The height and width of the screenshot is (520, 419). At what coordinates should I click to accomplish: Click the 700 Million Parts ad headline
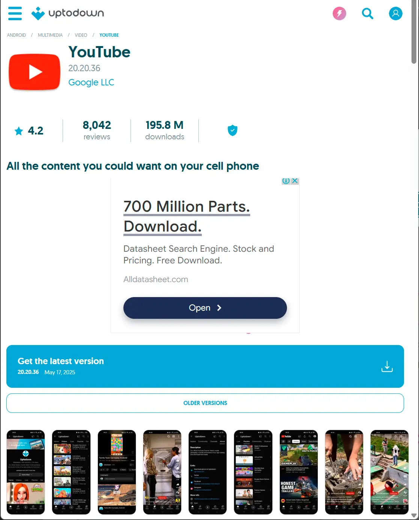point(186,216)
